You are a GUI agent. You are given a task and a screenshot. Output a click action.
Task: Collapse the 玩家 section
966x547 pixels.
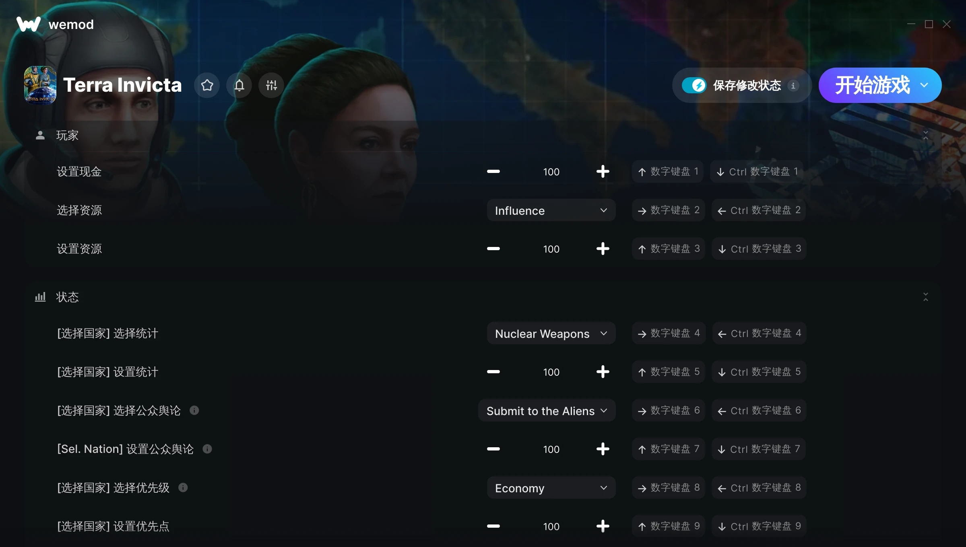(x=926, y=135)
